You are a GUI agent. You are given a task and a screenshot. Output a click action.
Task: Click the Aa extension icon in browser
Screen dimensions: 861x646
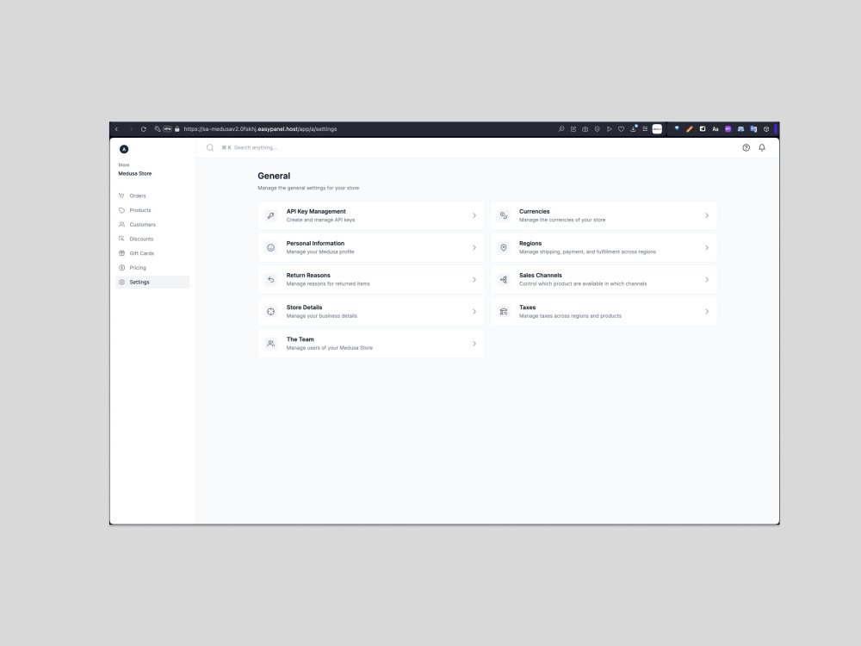(x=715, y=129)
